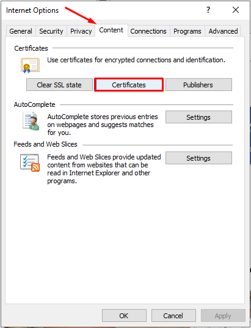Click the certificate ribbon icon
The width and height of the screenshot is (251, 328).
tap(30, 65)
